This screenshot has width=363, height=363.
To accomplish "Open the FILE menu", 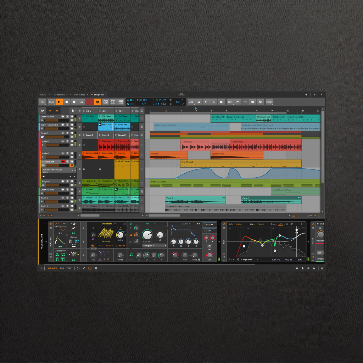I will (43, 102).
